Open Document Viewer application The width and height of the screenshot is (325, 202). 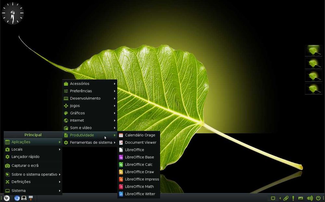click(139, 142)
